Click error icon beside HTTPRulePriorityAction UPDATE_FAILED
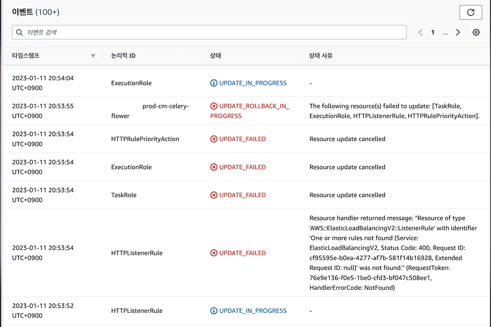Image resolution: width=491 pixels, height=327 pixels. (x=213, y=139)
